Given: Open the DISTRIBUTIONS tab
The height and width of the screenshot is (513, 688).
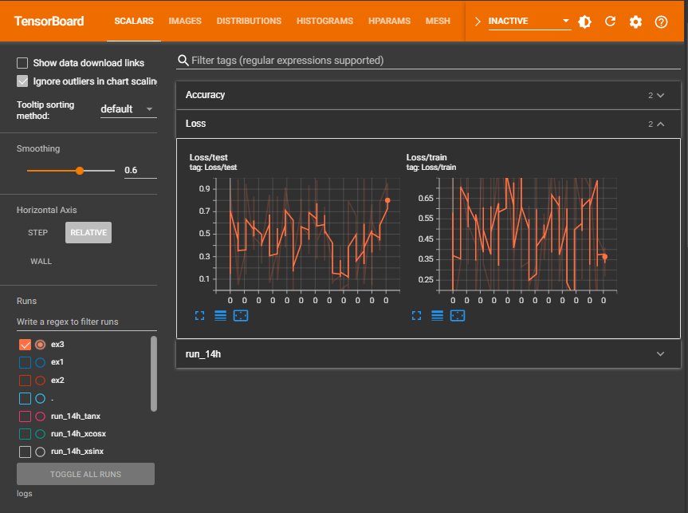Looking at the screenshot, I should pos(249,21).
